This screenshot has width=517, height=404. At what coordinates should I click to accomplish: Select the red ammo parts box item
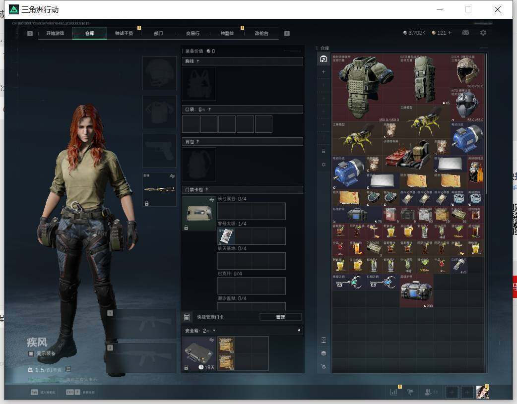click(x=408, y=155)
